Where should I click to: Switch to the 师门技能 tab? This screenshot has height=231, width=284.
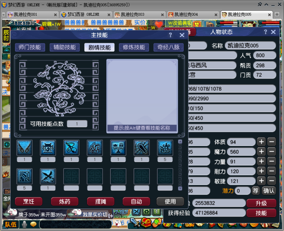(x=30, y=47)
